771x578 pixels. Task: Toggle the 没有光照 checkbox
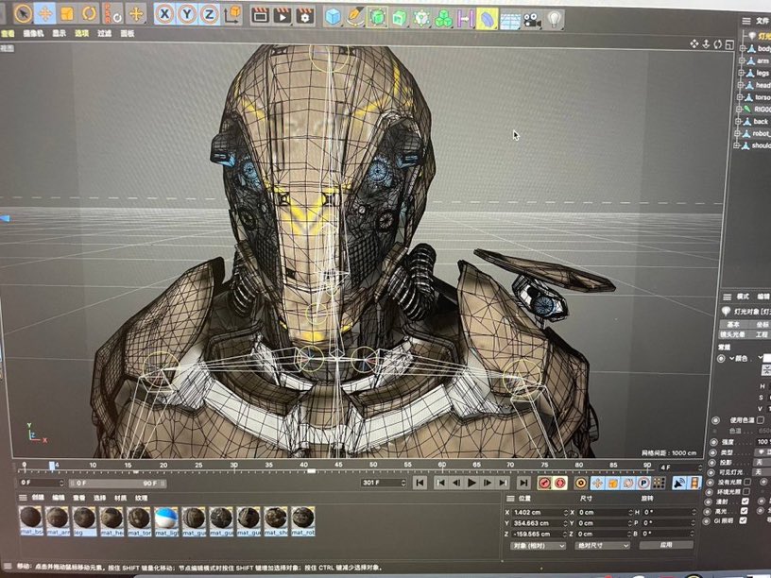[748, 483]
